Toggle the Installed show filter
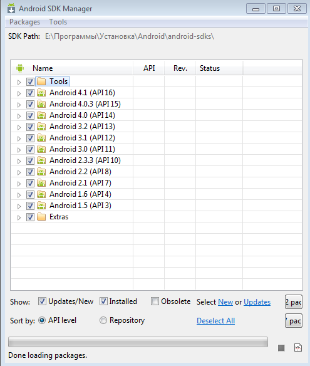 click(x=103, y=301)
